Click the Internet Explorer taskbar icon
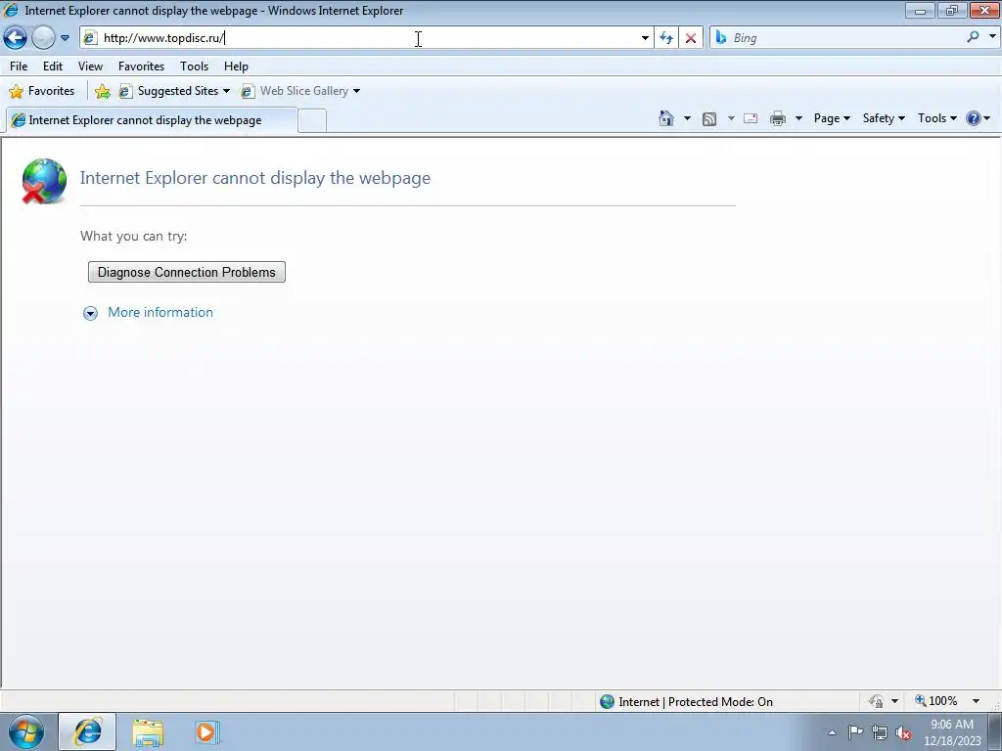 point(87,731)
